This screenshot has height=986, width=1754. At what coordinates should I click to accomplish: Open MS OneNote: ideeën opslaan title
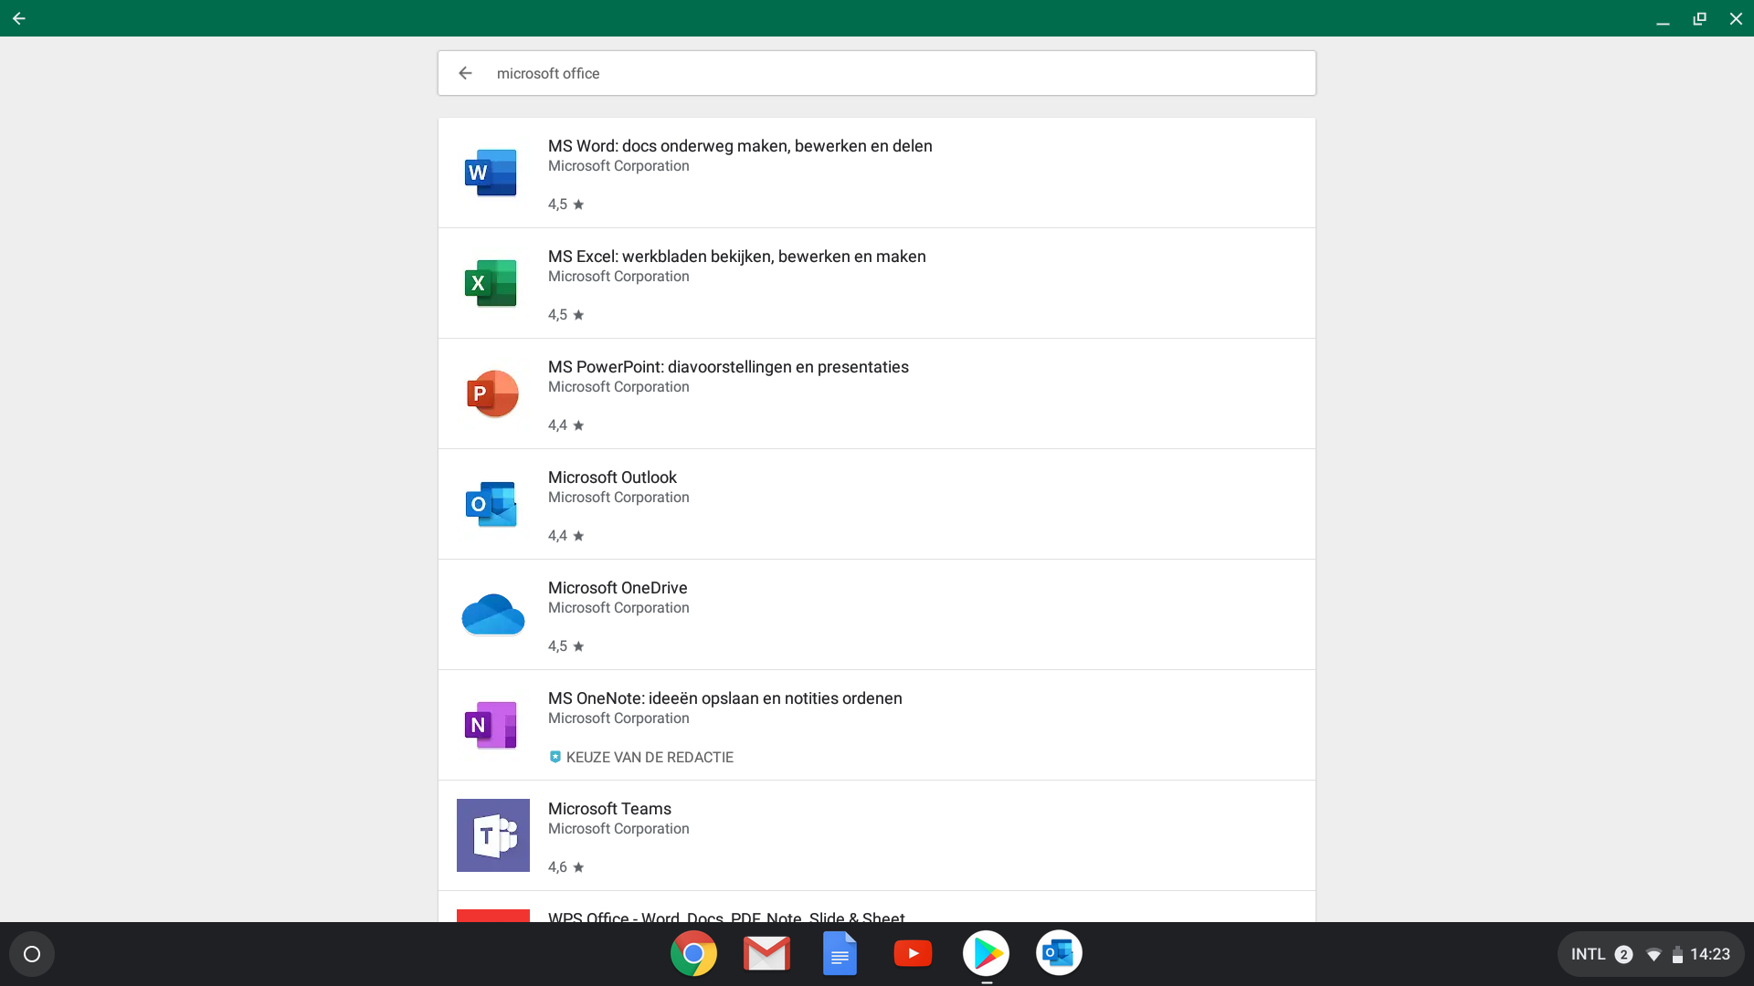pyautogui.click(x=725, y=698)
